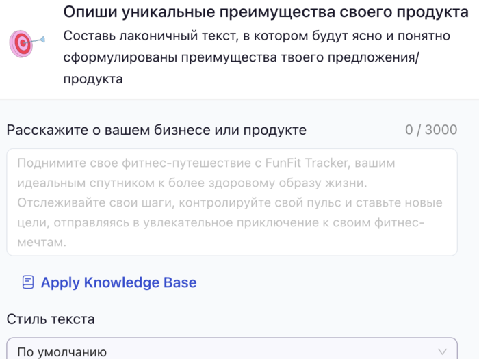Click the placeholder word мечтам in the text area
Screen dimensions: 479x359
(x=41, y=242)
